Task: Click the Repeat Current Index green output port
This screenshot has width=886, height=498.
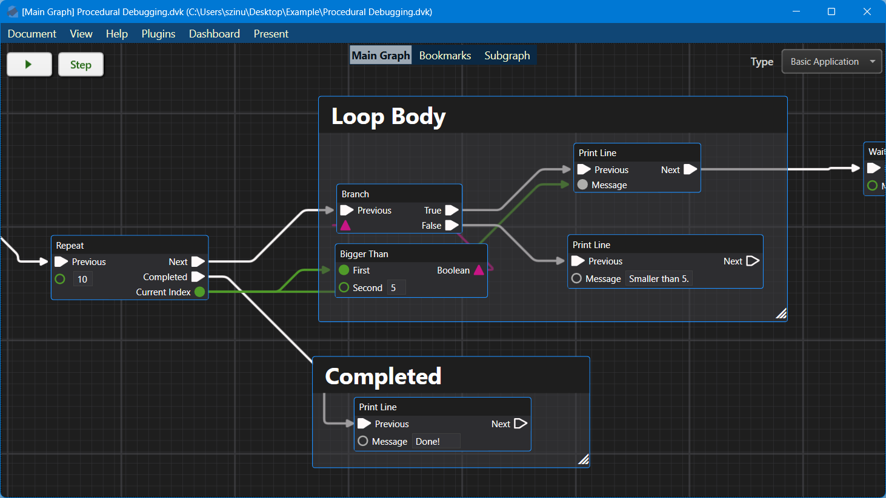Action: click(x=199, y=292)
